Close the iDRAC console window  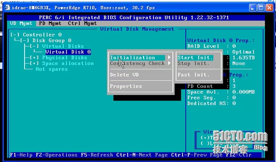[x=269, y=8]
